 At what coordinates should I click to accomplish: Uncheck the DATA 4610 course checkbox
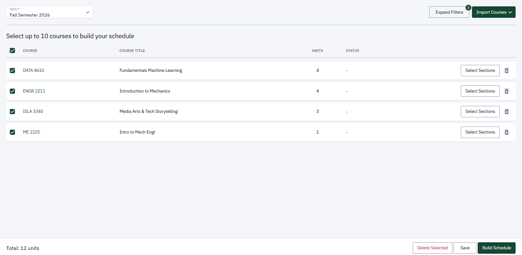[x=12, y=71]
